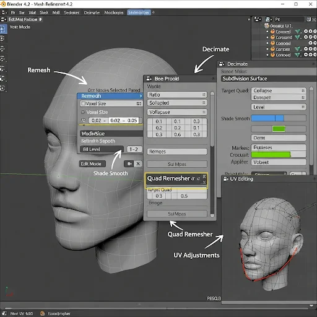Click the status bar icon left of Med UV 100

pos(4,313)
